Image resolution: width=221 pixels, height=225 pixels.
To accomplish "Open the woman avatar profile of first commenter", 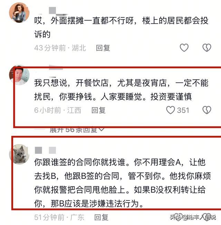I will (x=19, y=13).
